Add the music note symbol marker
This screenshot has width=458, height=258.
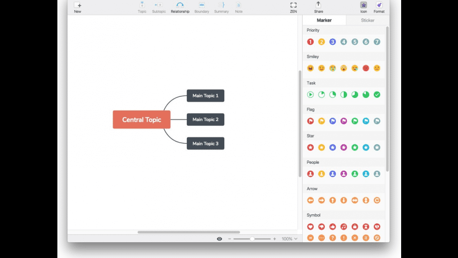[343, 227]
